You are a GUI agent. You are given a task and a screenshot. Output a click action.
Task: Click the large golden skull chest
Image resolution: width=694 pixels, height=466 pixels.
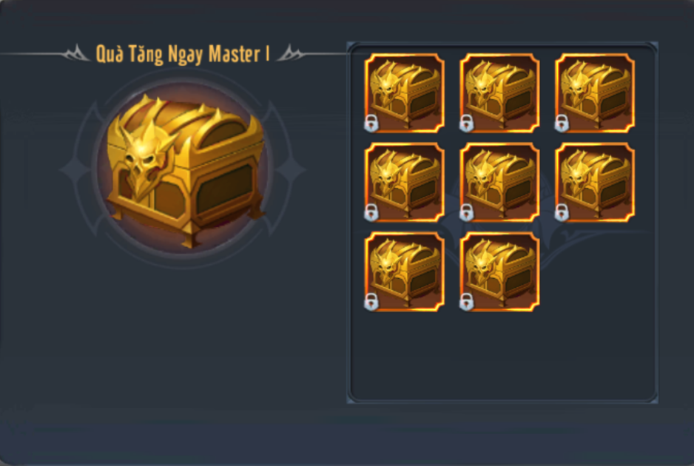[185, 169]
